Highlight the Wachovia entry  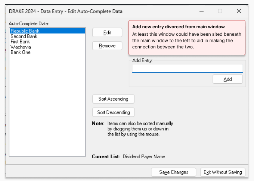[21, 47]
